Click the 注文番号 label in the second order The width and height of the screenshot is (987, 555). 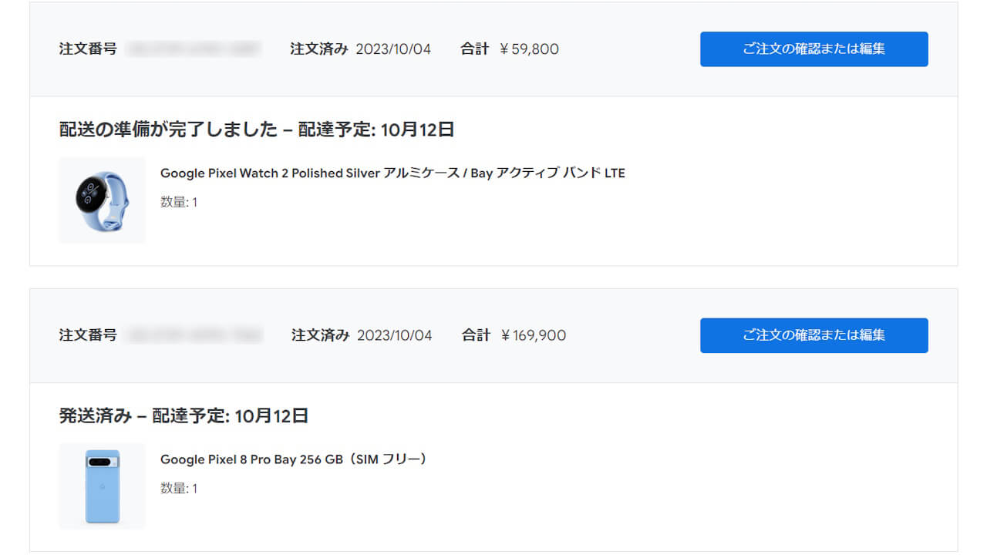tap(88, 335)
